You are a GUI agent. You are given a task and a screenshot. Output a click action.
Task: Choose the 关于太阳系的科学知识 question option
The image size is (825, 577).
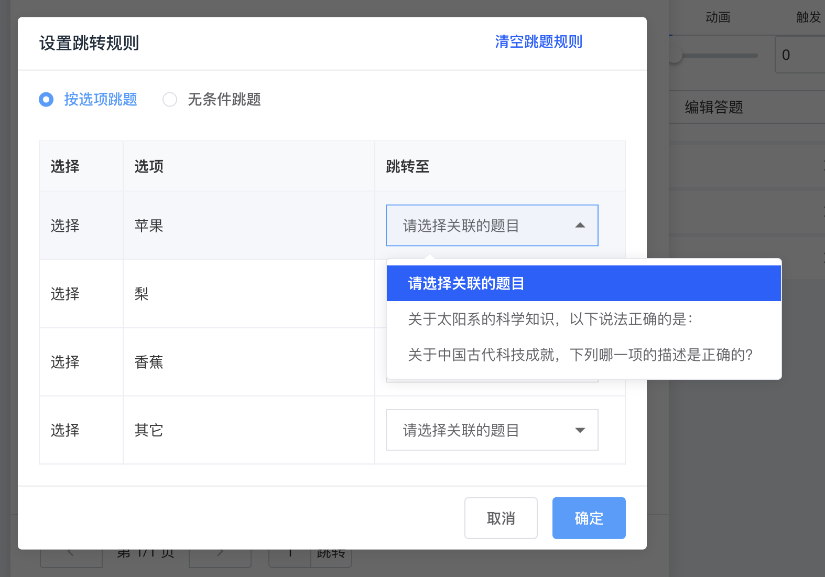click(550, 319)
